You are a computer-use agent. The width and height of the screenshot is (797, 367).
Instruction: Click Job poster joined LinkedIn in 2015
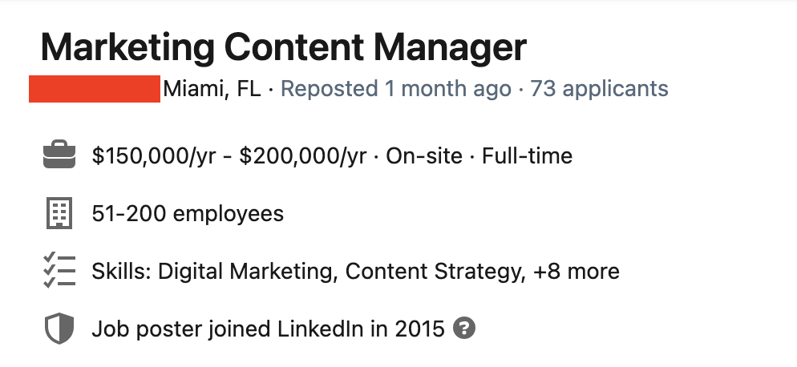(268, 329)
